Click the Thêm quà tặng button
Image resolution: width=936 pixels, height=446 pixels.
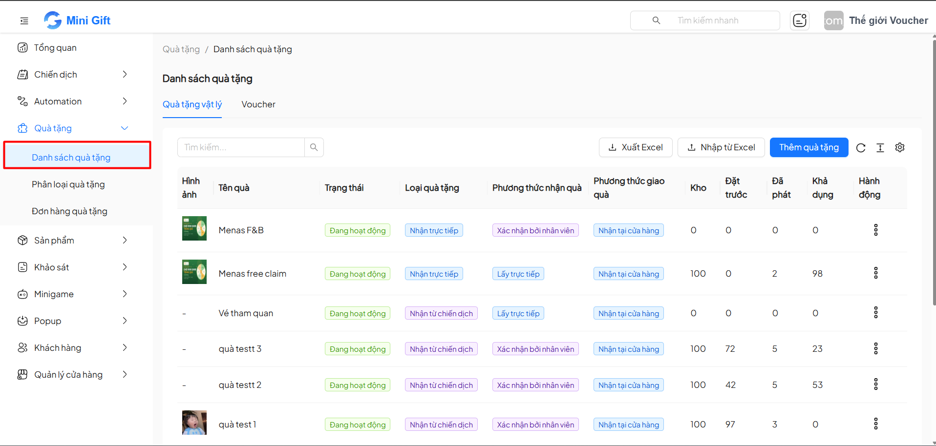809,147
